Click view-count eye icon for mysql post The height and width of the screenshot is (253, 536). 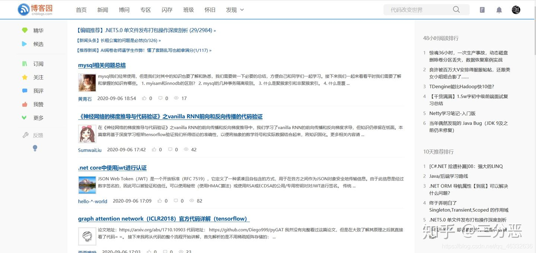tap(176, 98)
